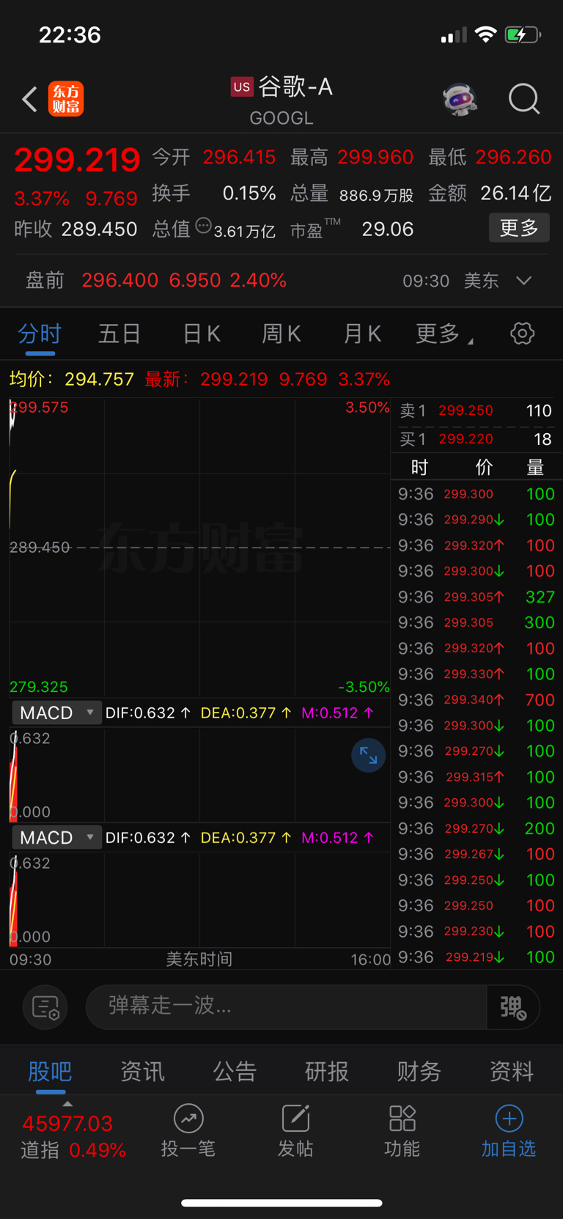Tap the 299.219 last trade row
This screenshot has width=563, height=1219.
476,957
